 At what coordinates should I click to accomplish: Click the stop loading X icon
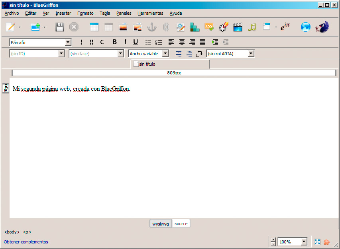(74, 27)
